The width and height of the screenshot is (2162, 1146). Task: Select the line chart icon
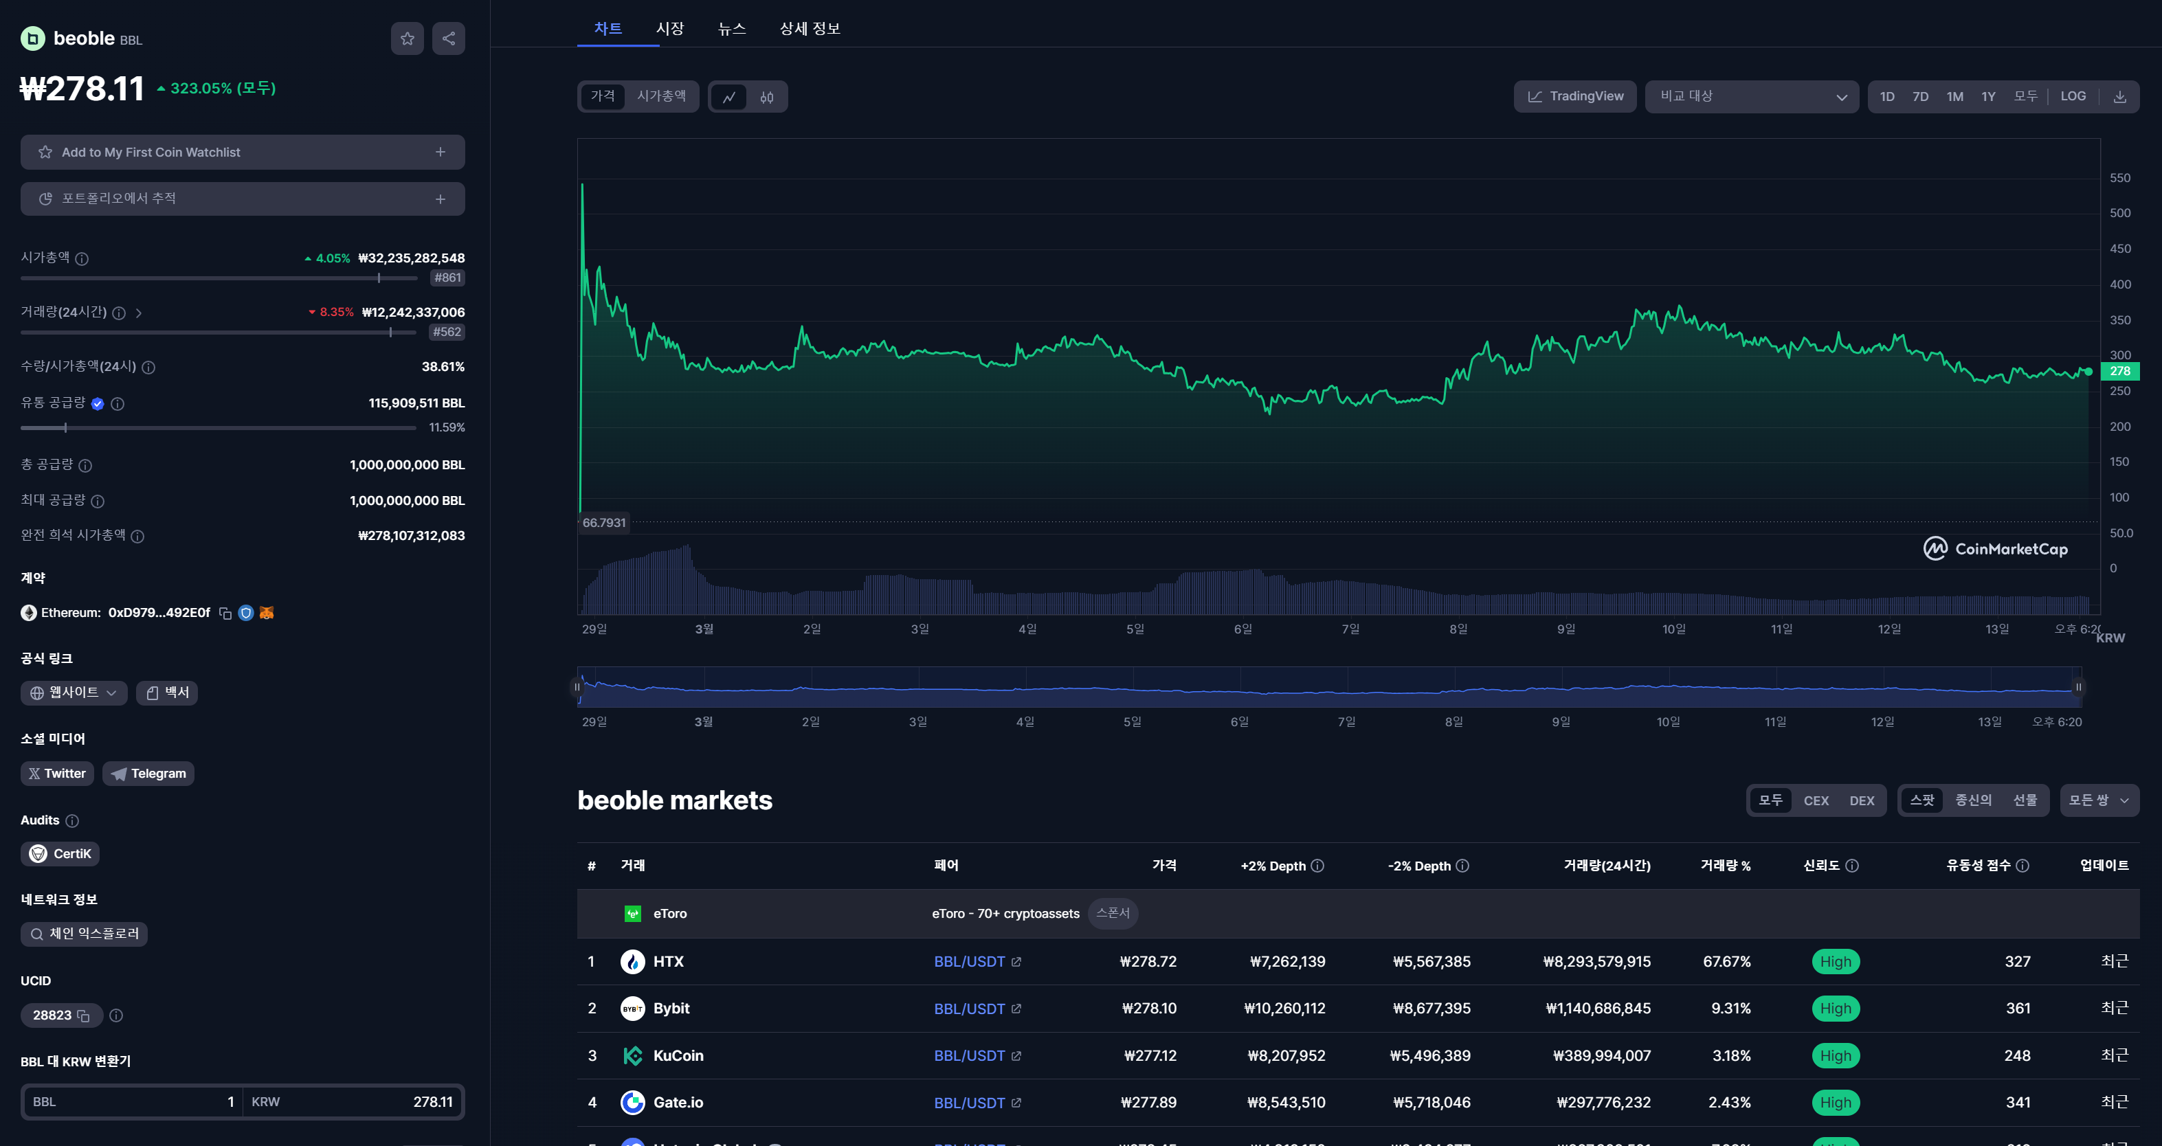[x=728, y=98]
